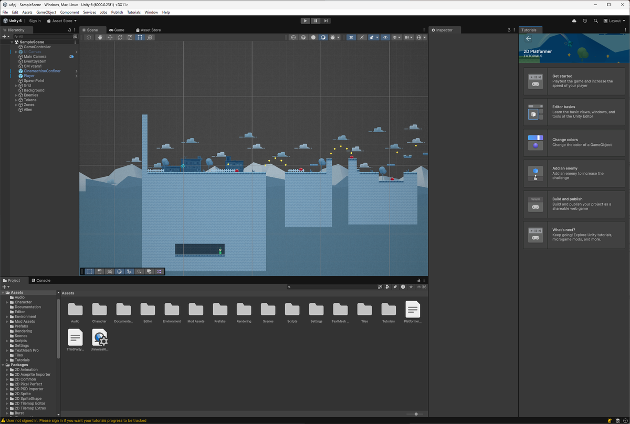Select the Rotate tool
The width and height of the screenshot is (630, 424).
[x=120, y=37]
